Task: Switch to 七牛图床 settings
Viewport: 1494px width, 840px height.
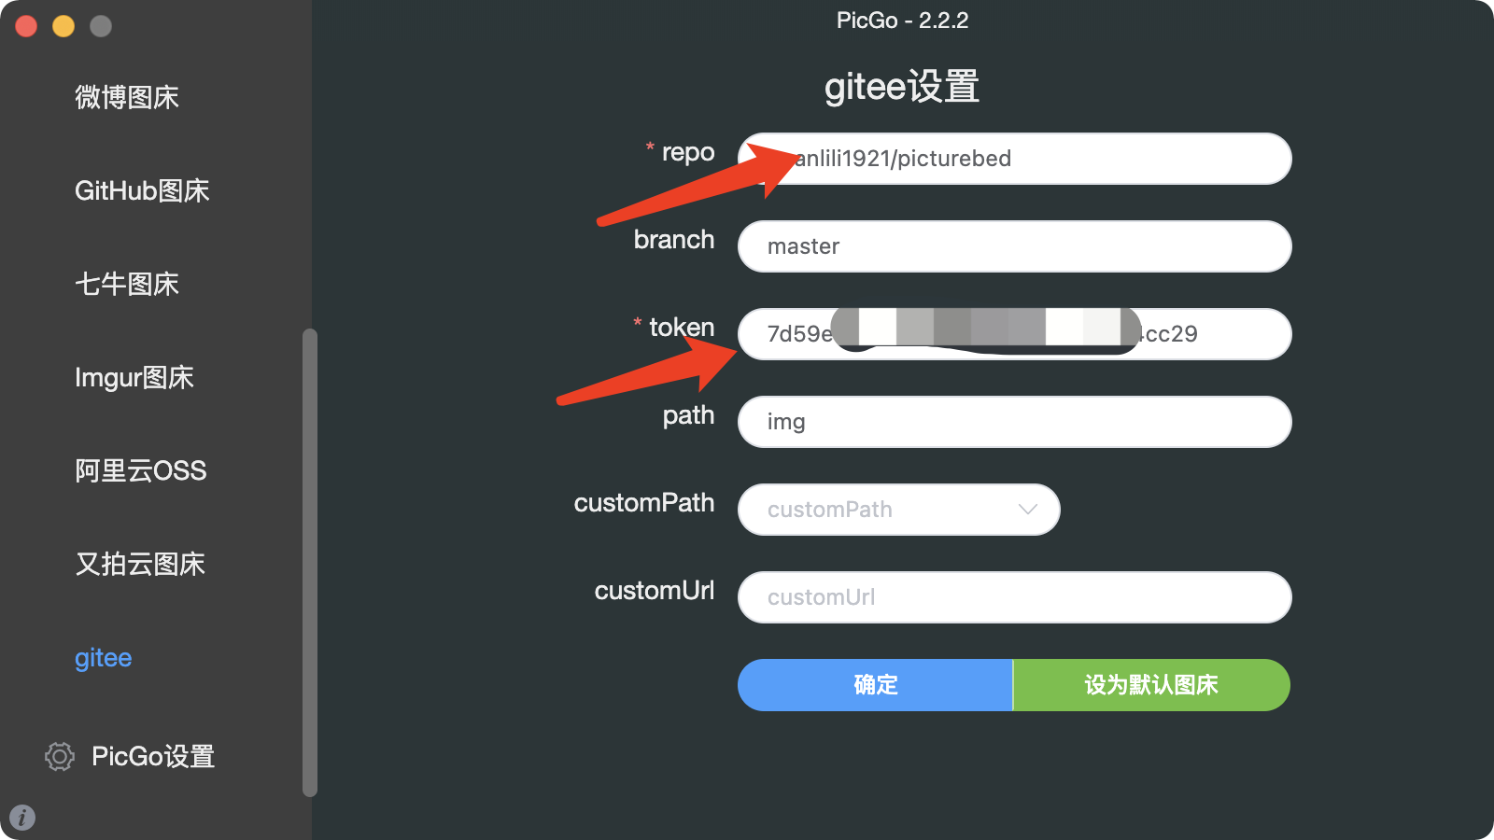Action: (x=127, y=284)
